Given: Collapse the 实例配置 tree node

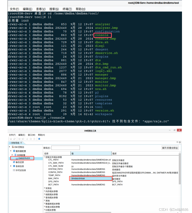Looking at the screenshot, I should pos(12,155).
